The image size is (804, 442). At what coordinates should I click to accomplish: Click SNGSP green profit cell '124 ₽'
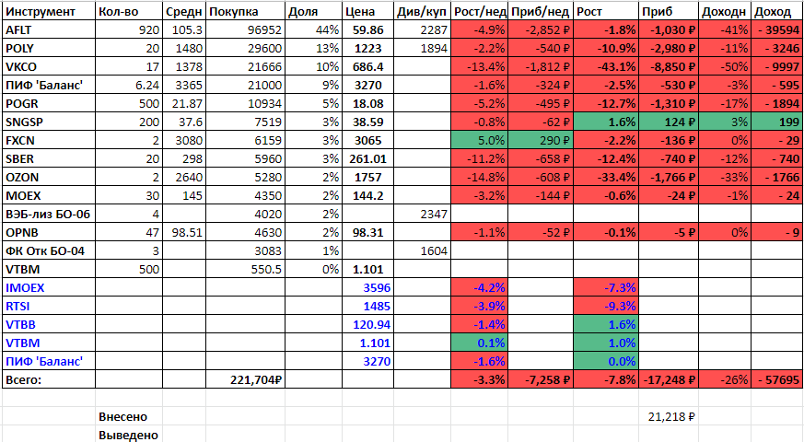tap(668, 122)
